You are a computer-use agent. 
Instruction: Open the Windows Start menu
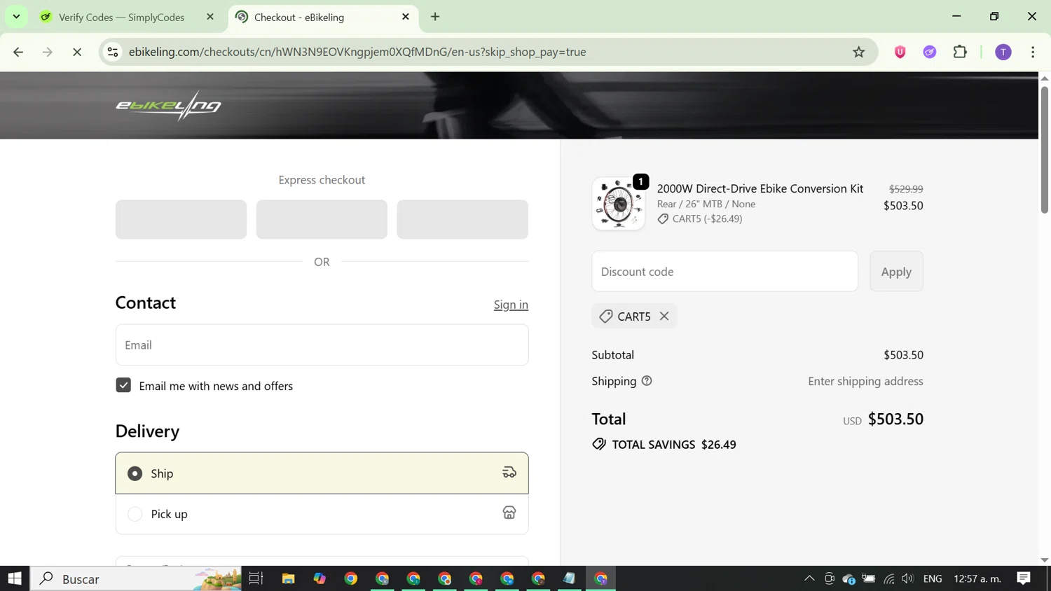[15, 578]
